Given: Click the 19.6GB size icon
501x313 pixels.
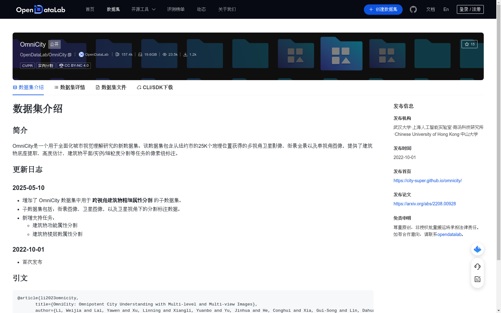Looking at the screenshot, I should coord(140,54).
